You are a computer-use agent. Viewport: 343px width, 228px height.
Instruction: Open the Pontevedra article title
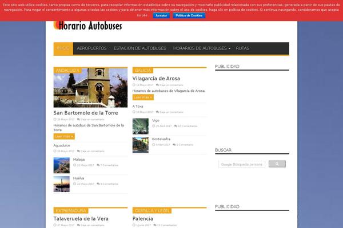(161, 139)
